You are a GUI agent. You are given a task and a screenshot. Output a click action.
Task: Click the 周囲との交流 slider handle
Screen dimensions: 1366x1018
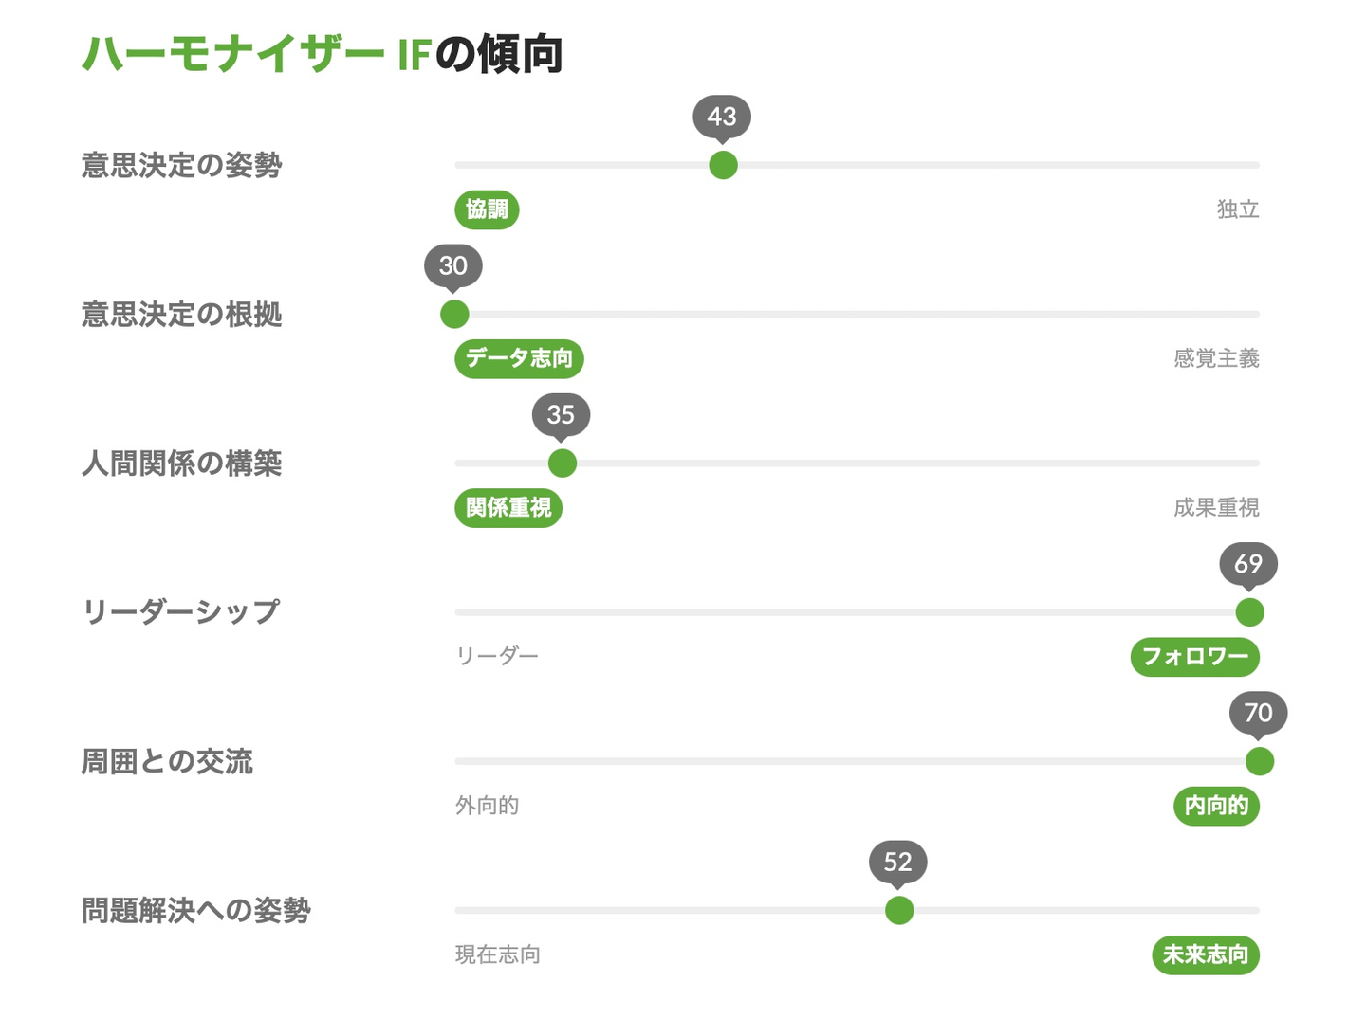pos(1259,761)
